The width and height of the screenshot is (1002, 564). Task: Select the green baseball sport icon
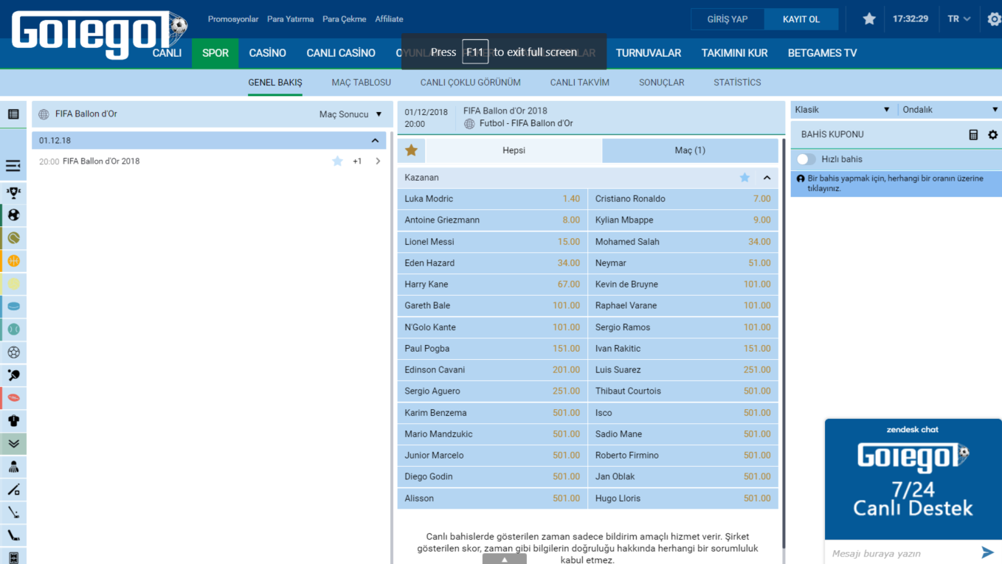click(13, 330)
